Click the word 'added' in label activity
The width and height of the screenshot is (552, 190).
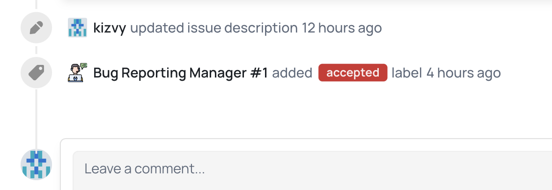point(292,73)
